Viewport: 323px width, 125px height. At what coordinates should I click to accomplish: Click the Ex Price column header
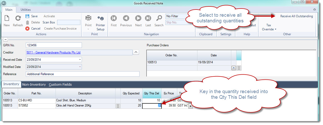point(169,93)
